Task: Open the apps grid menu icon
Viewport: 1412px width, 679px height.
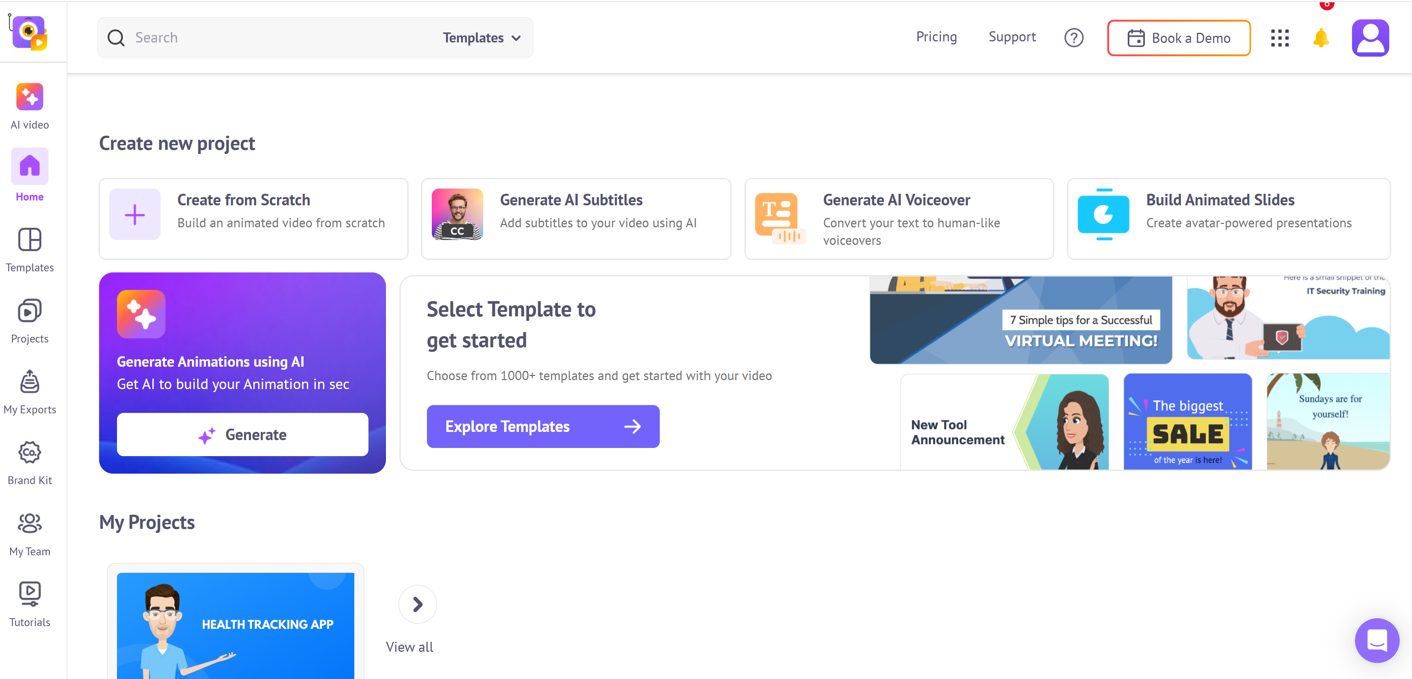Action: point(1279,38)
